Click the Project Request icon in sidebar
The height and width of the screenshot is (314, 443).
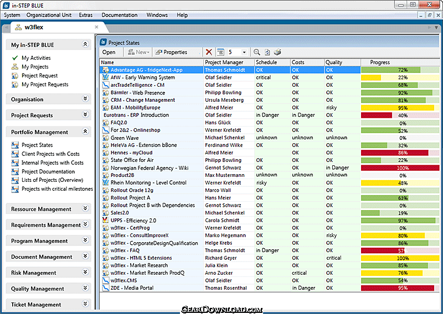pyautogui.click(x=15, y=76)
